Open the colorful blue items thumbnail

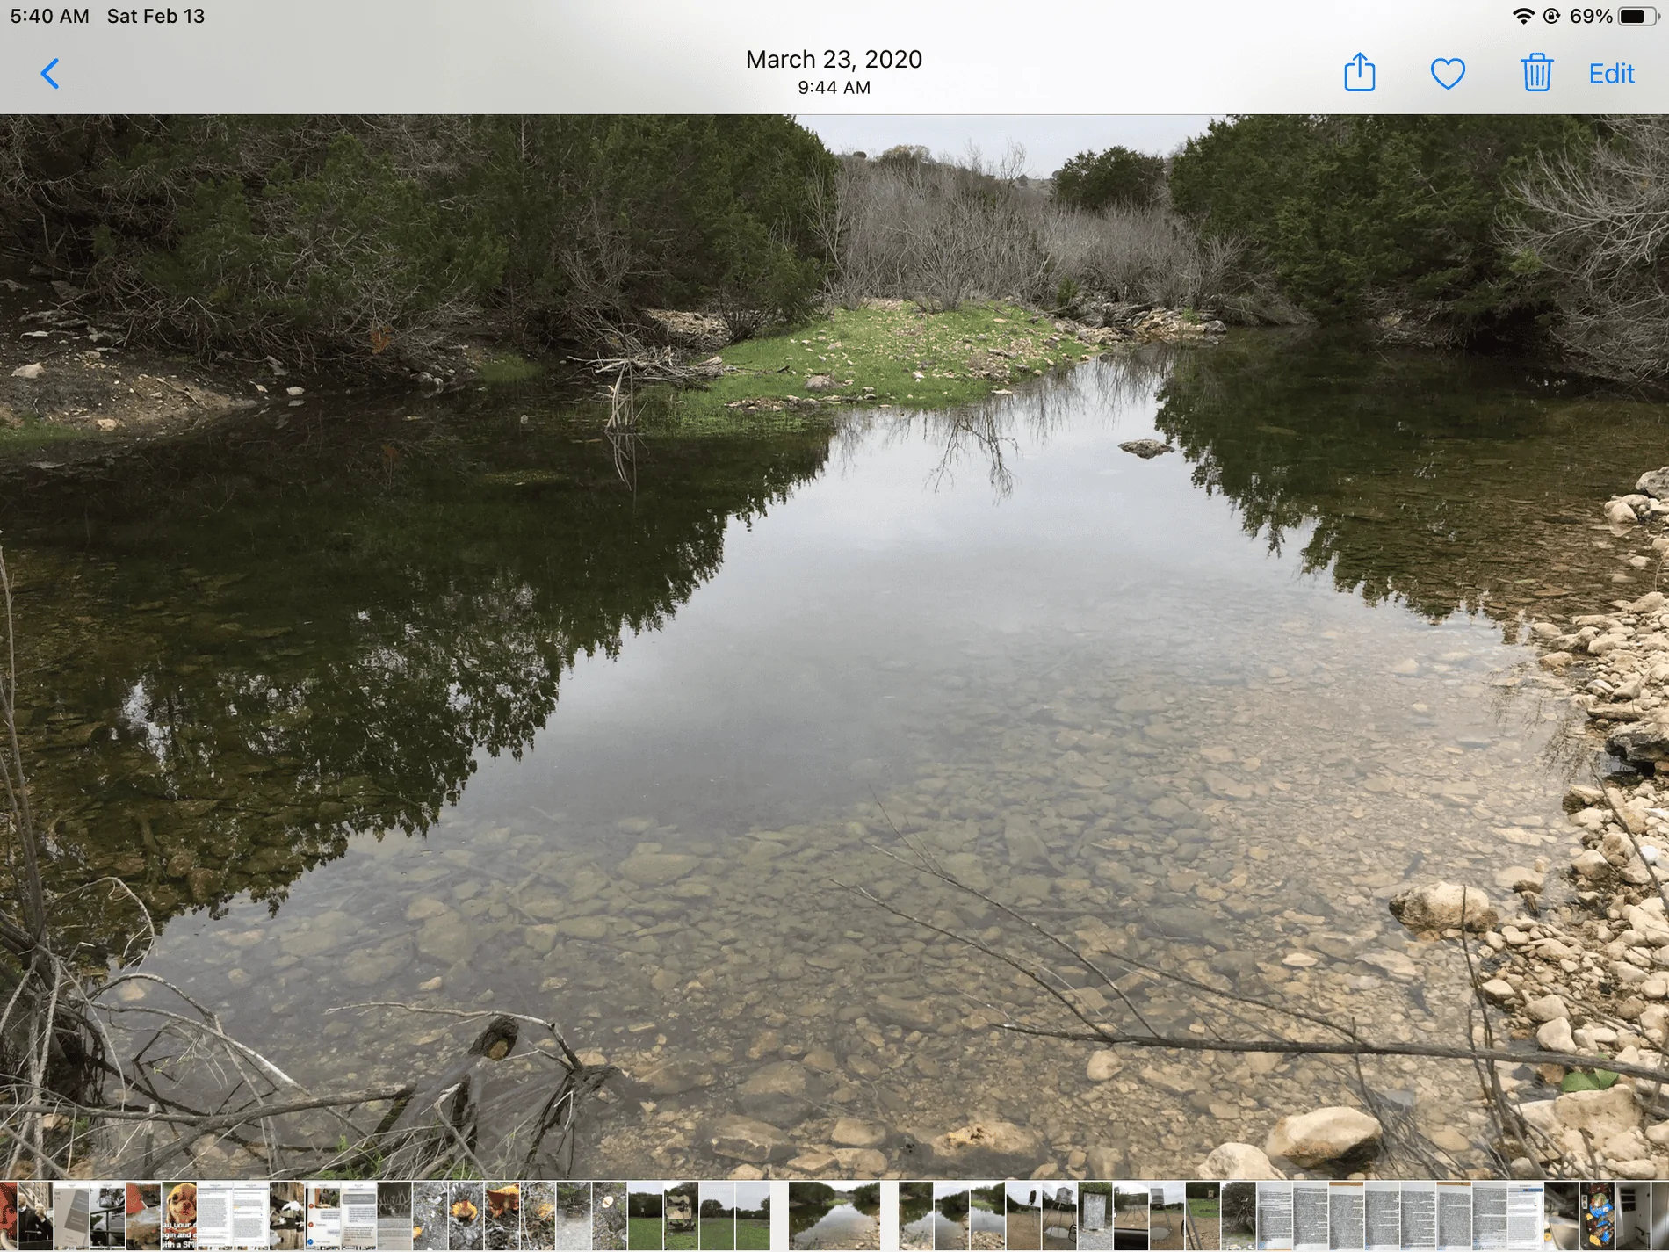pyautogui.click(x=1597, y=1216)
